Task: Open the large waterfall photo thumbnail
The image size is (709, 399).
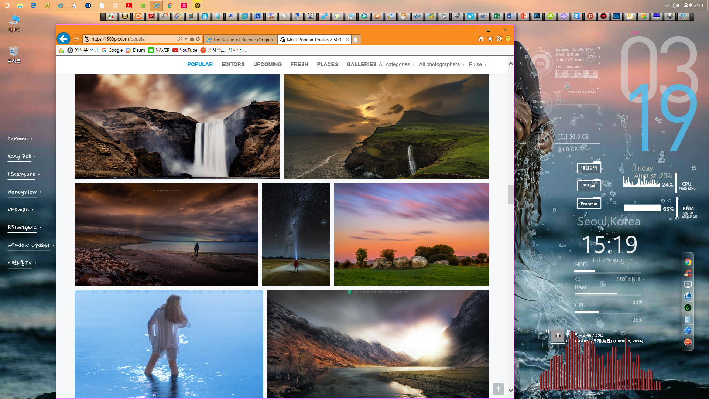Action: 177,127
